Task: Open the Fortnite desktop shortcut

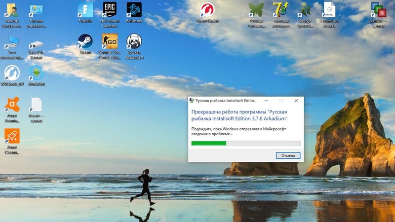Action: (x=85, y=10)
